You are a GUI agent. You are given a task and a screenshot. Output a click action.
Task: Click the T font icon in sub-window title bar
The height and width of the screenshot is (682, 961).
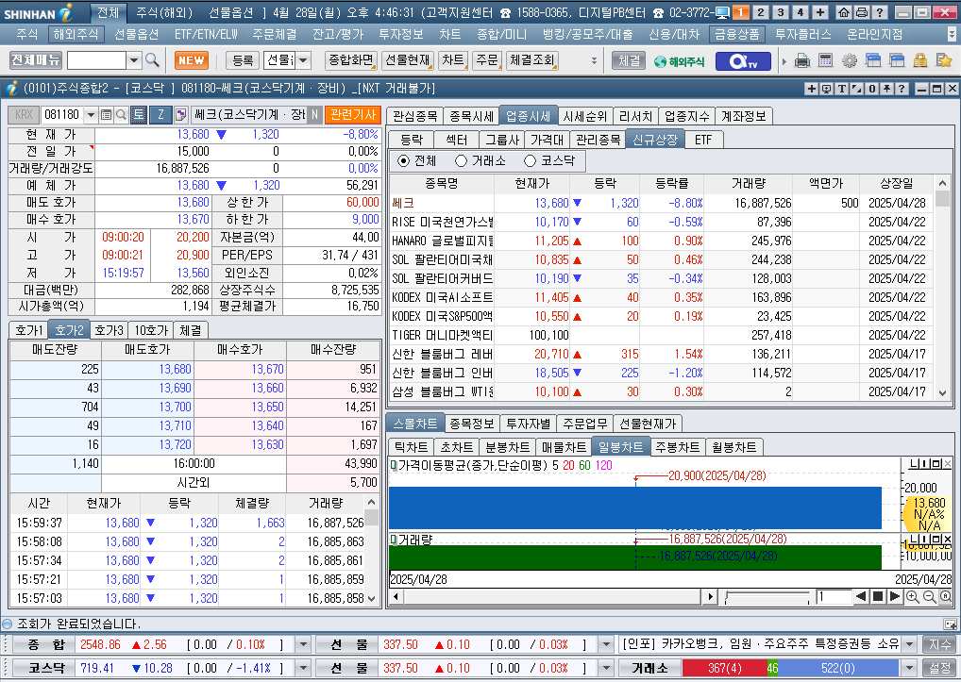tap(842, 89)
